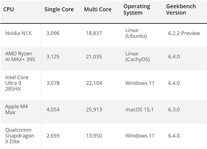Click the 18,837 multi core score
The image size is (207, 149).
[x=93, y=33]
